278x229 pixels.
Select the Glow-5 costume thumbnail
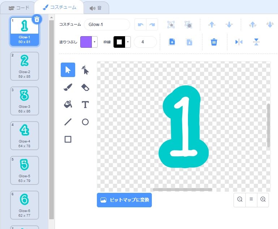(x=25, y=170)
